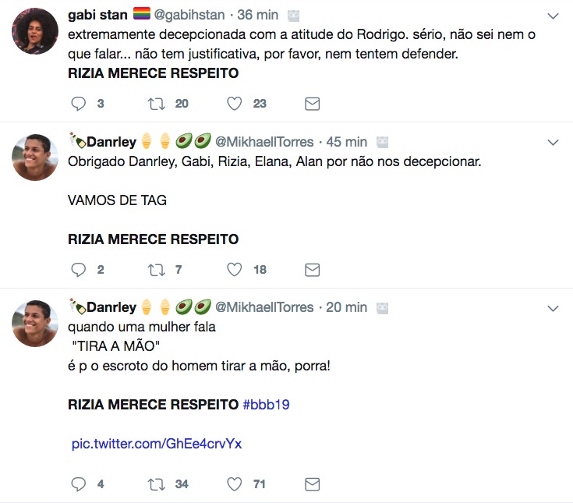The width and height of the screenshot is (573, 503).
Task: Open the '36 min' tweet timestamp
Action: [258, 16]
